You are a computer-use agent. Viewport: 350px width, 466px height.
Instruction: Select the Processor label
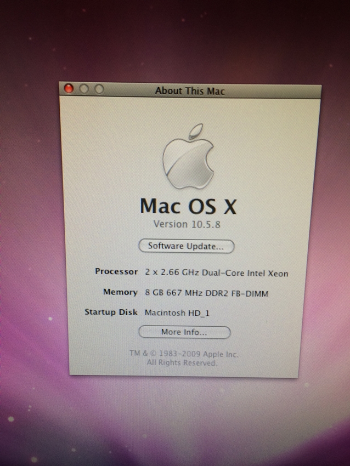116,271
